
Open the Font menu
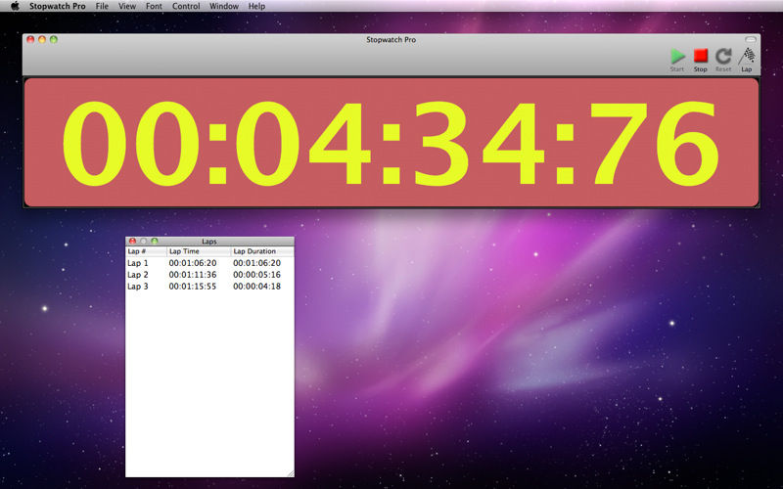coord(154,6)
